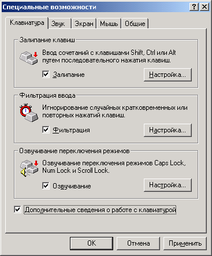Click the question mark help button
The height and width of the screenshot is (256, 212).
[x=194, y=7]
